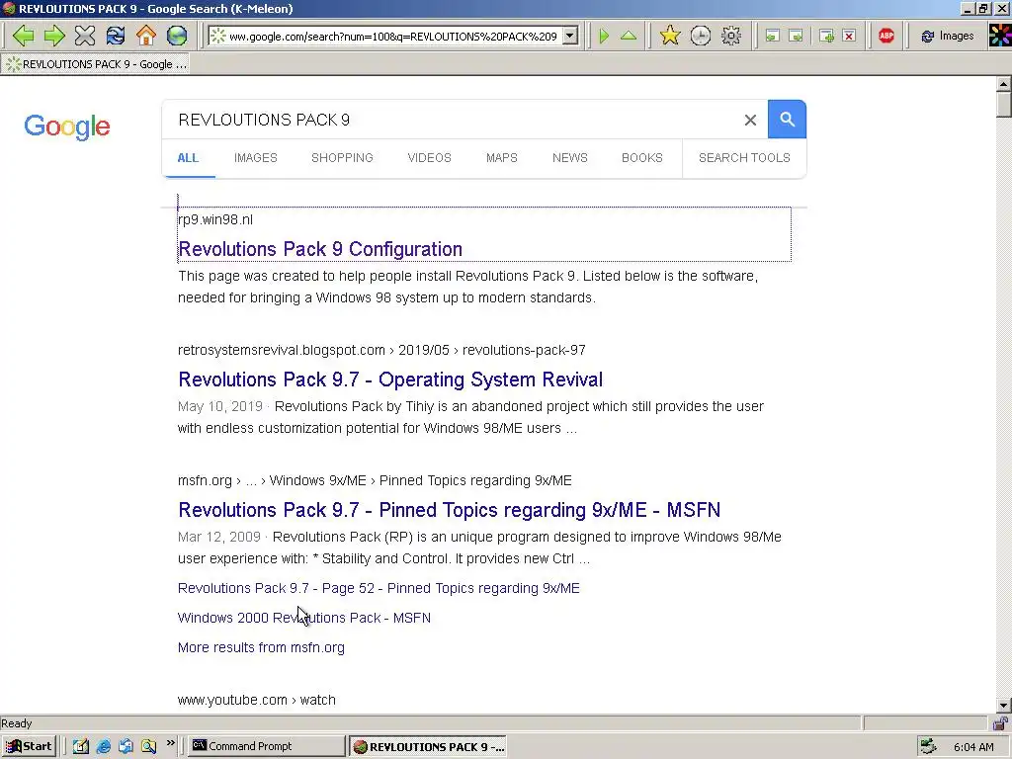
Task: Open Revolutions Pack 9.7 Operating System Revival link
Action: [x=390, y=379]
